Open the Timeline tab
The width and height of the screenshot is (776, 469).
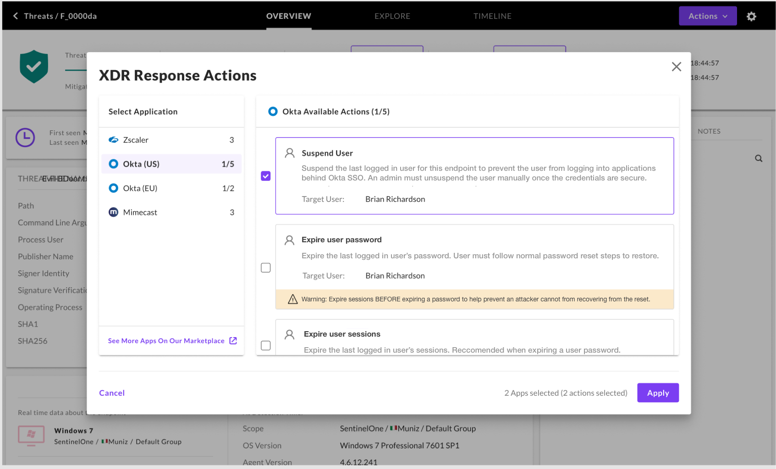[x=492, y=16]
